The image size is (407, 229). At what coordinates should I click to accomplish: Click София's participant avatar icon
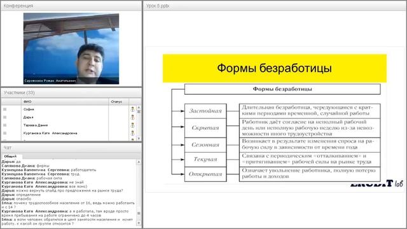tap(133, 109)
